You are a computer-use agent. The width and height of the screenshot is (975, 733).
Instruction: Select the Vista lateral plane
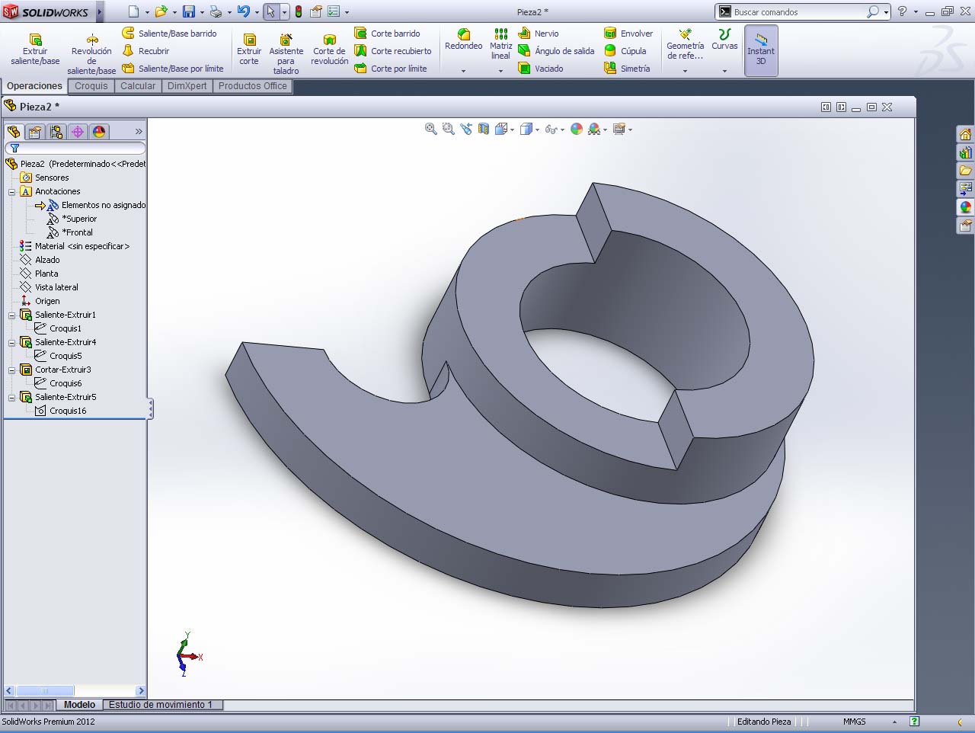coord(50,287)
